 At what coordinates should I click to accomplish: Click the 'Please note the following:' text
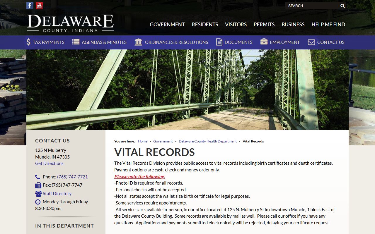click(x=140, y=177)
